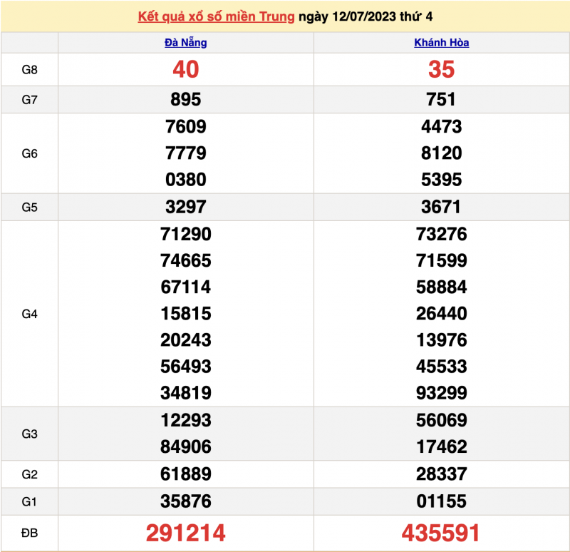Image resolution: width=570 pixels, height=552 pixels.
Task: Click the G7 result 895
Action: 185,100
